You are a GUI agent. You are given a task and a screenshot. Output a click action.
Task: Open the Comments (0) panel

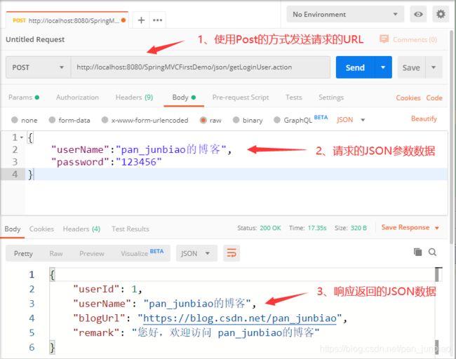pyautogui.click(x=408, y=40)
